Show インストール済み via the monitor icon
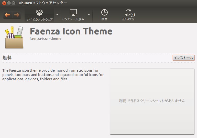 [73, 15]
